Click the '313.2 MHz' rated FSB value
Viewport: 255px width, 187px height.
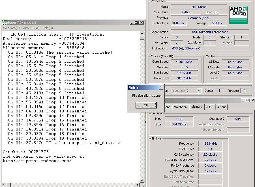(x=184, y=78)
